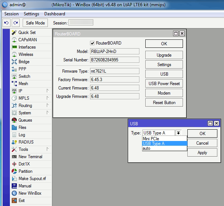Open Wireless icon in sidebar
Image resolution: width=224 pixels, height=206 pixels.
click(x=14, y=54)
